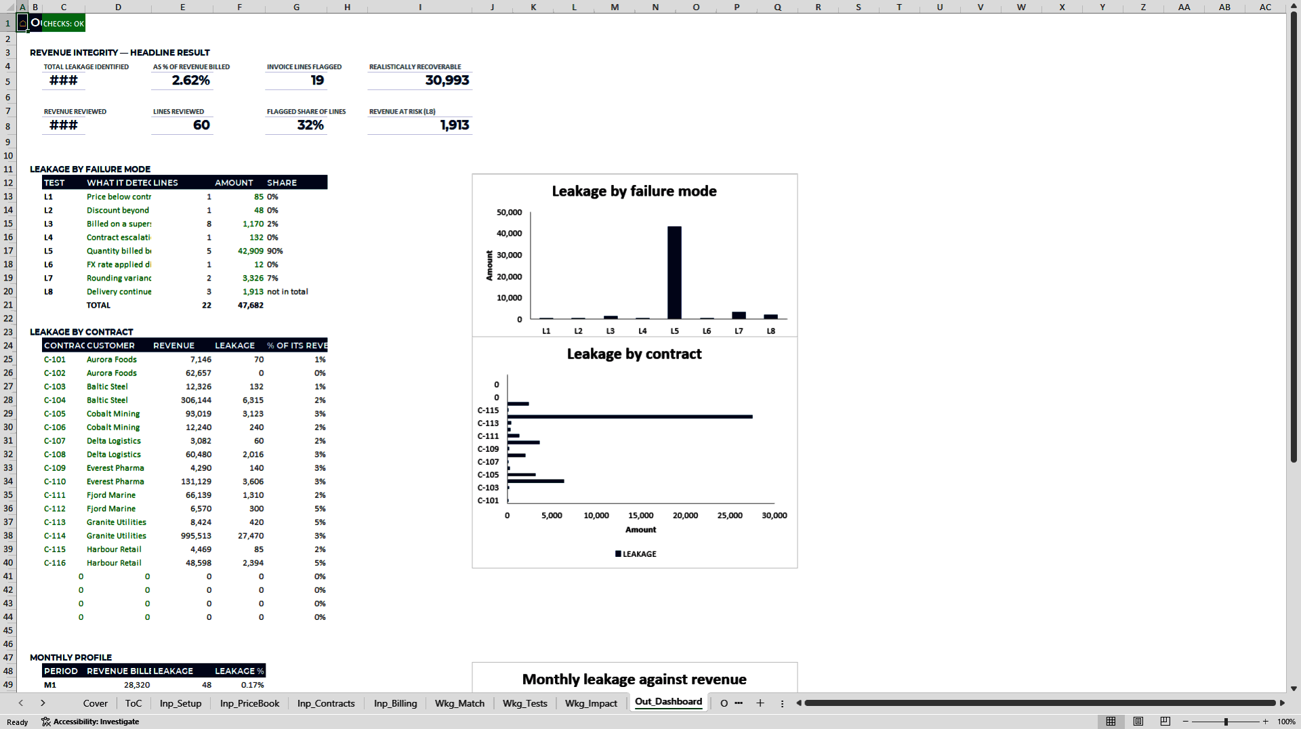The height and width of the screenshot is (729, 1301).
Task: Switch to Normal view
Action: 1111,722
